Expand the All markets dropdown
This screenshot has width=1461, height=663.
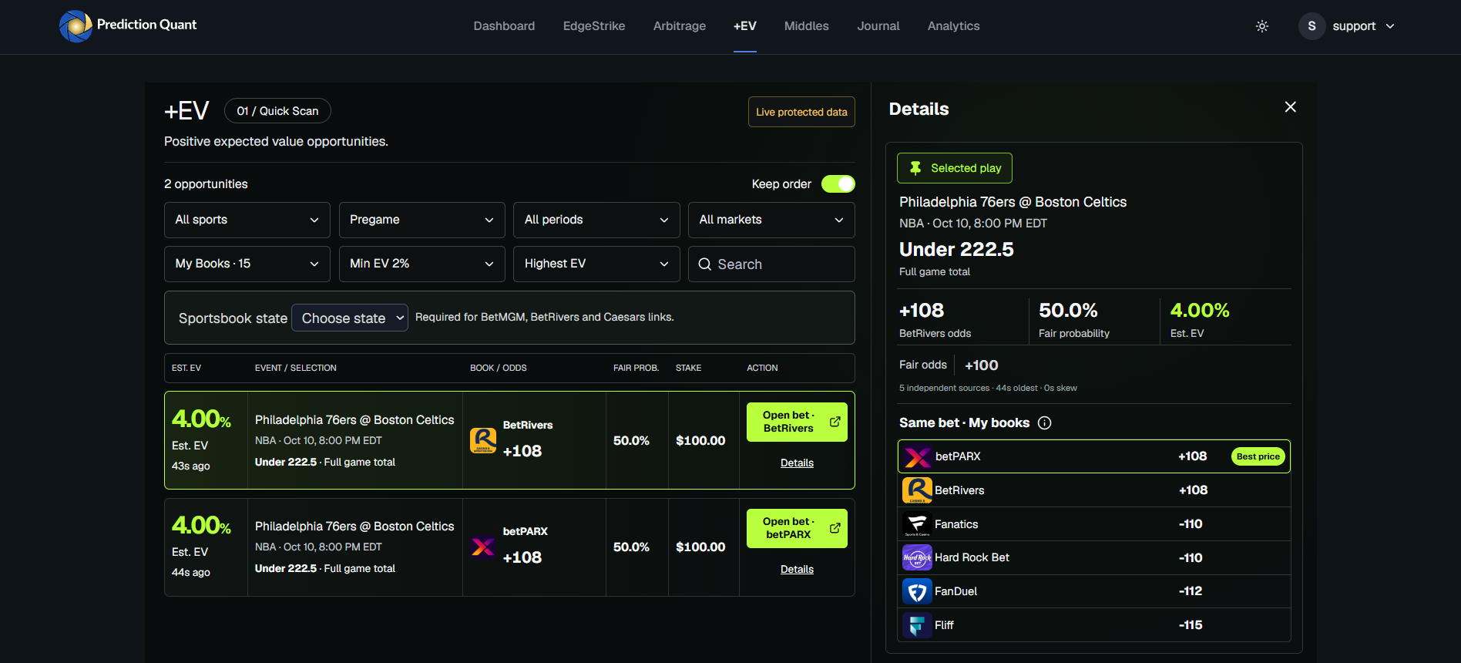click(771, 220)
